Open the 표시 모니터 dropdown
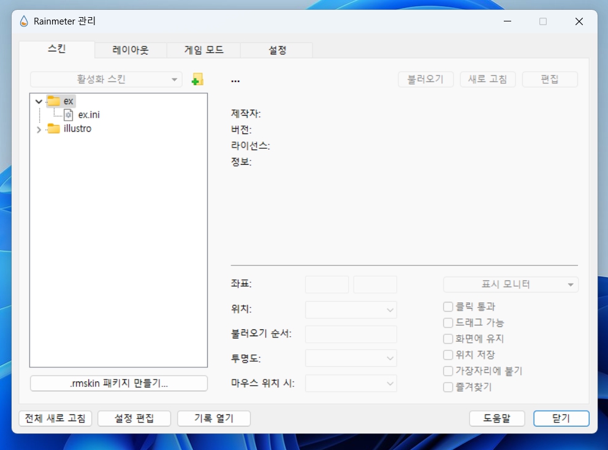Image resolution: width=608 pixels, height=450 pixels. (511, 285)
